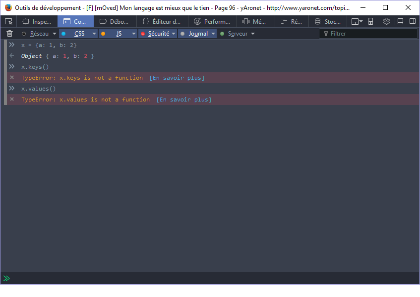
Task: Dismiss the x.keys TypeError row icon
Action: click(x=11, y=78)
